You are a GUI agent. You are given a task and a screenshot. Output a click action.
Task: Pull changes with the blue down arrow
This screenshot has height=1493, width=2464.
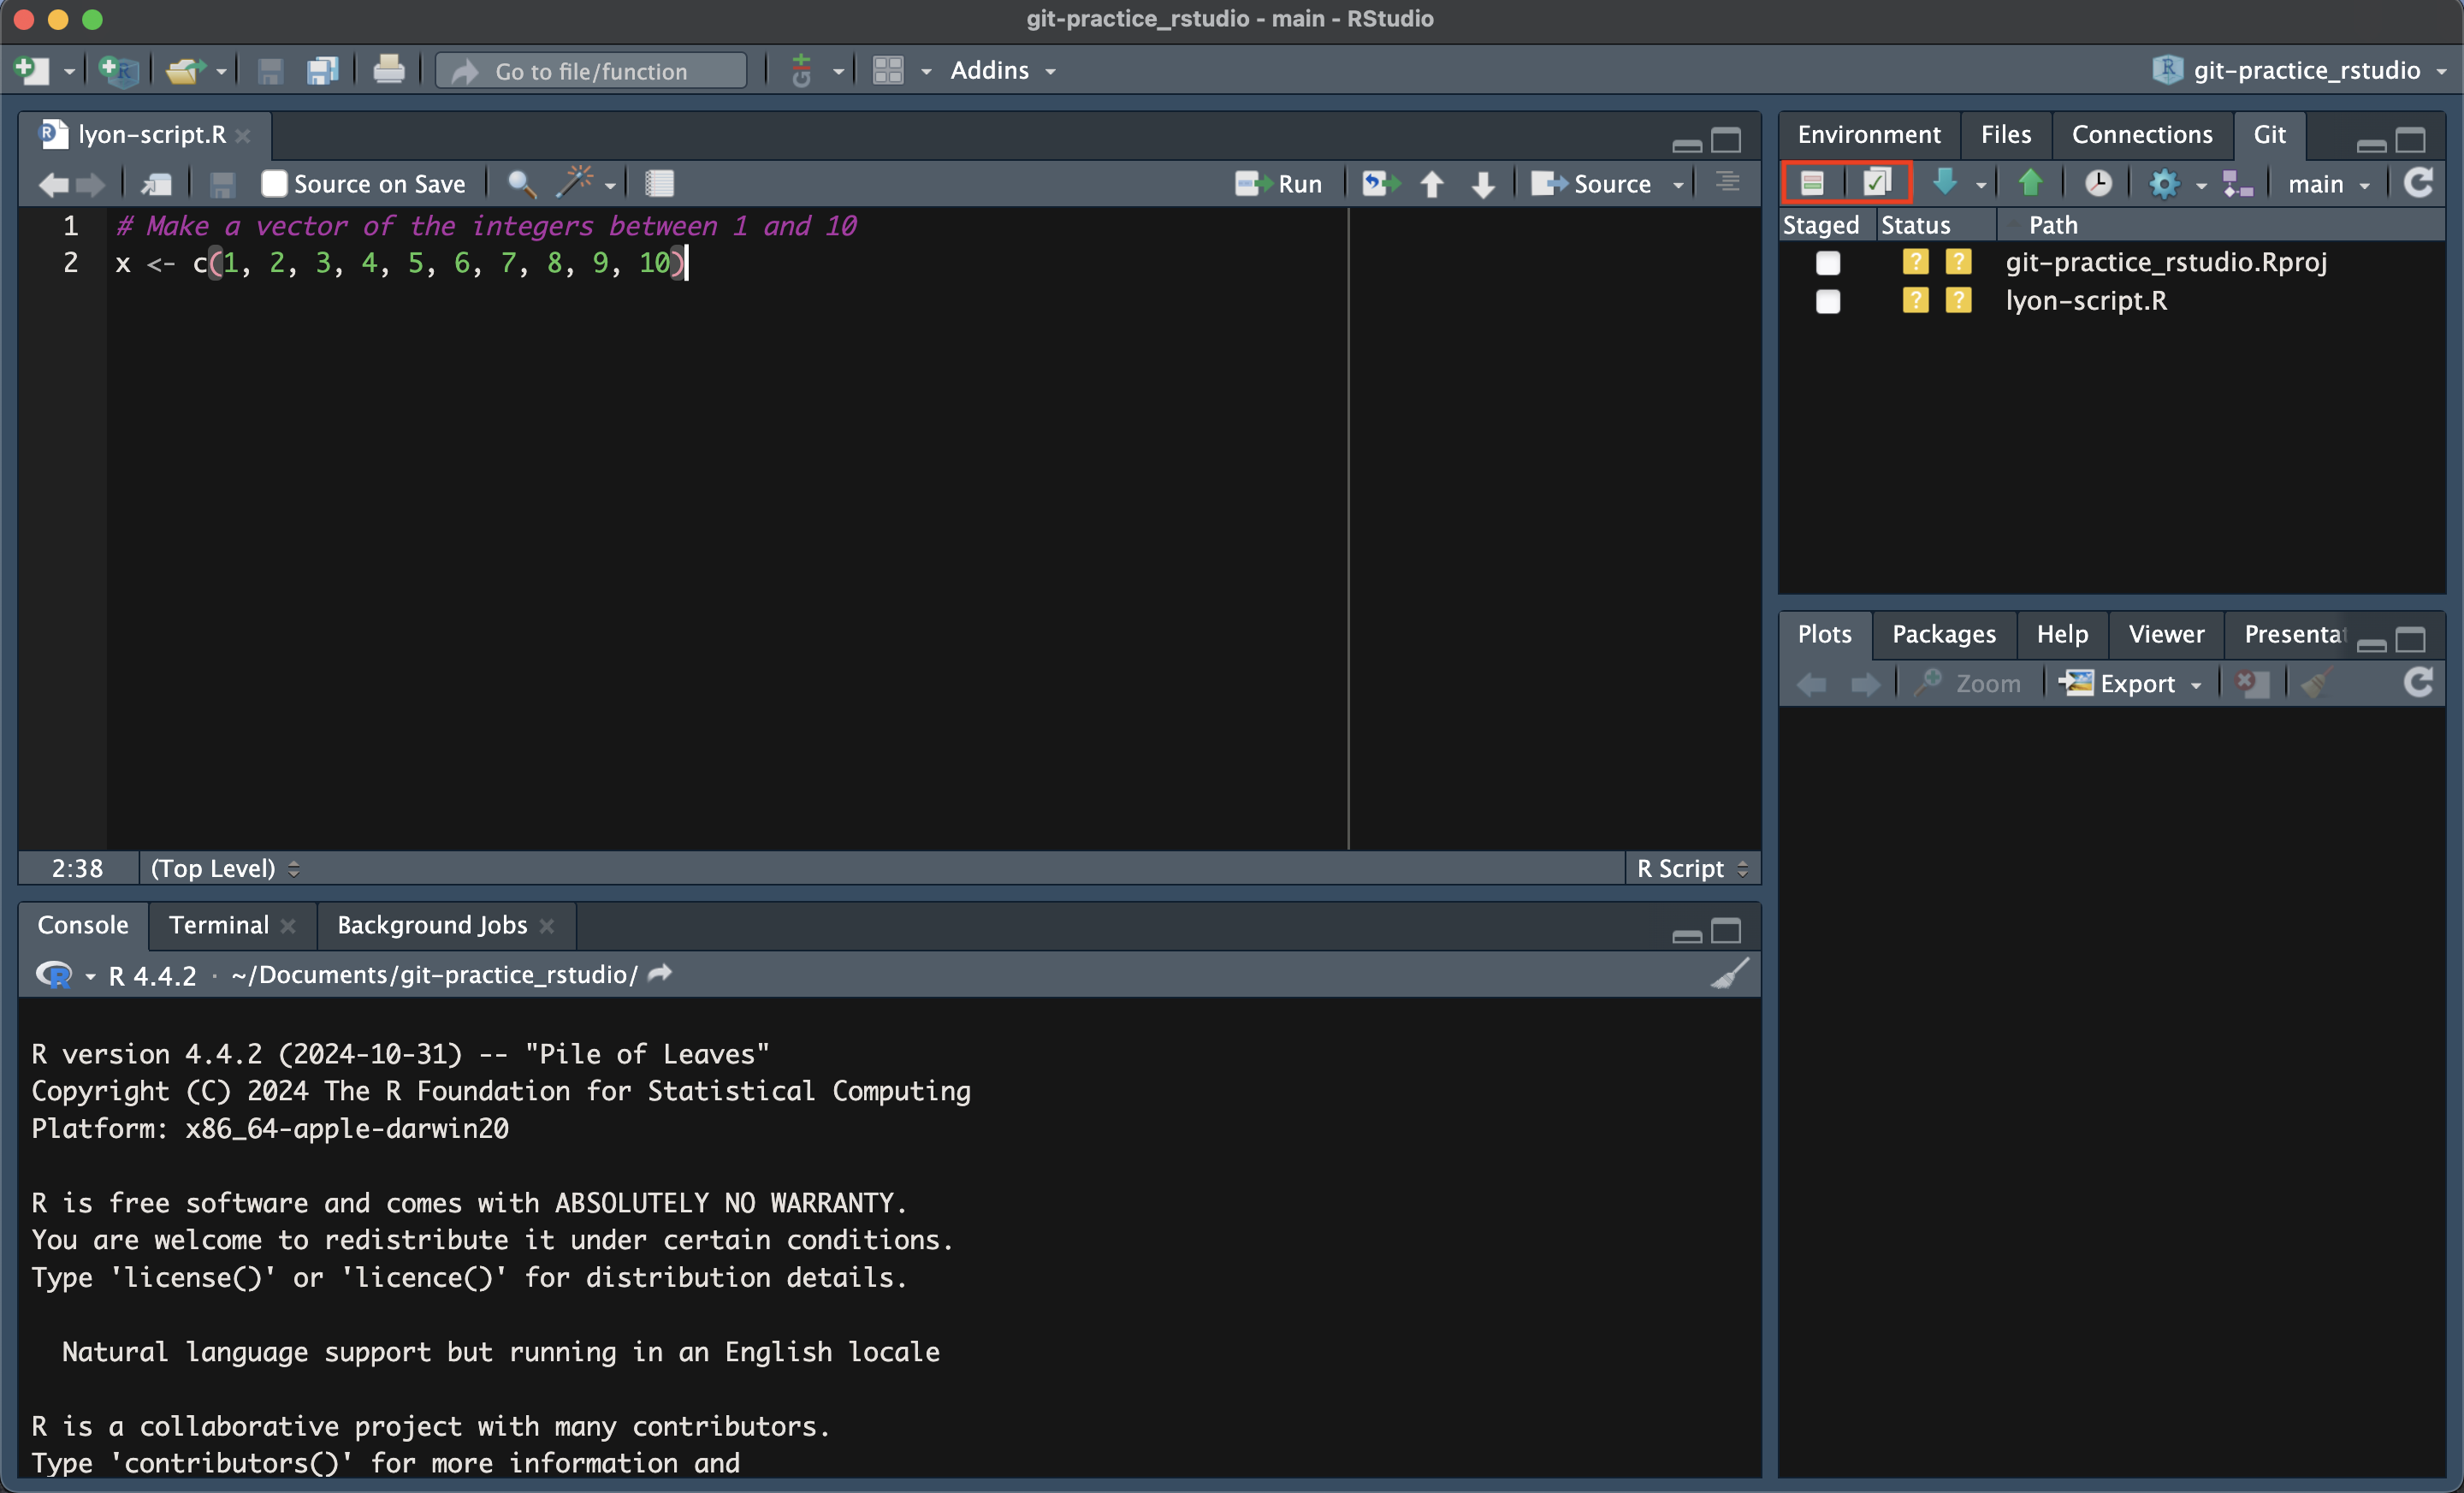[x=1946, y=182]
